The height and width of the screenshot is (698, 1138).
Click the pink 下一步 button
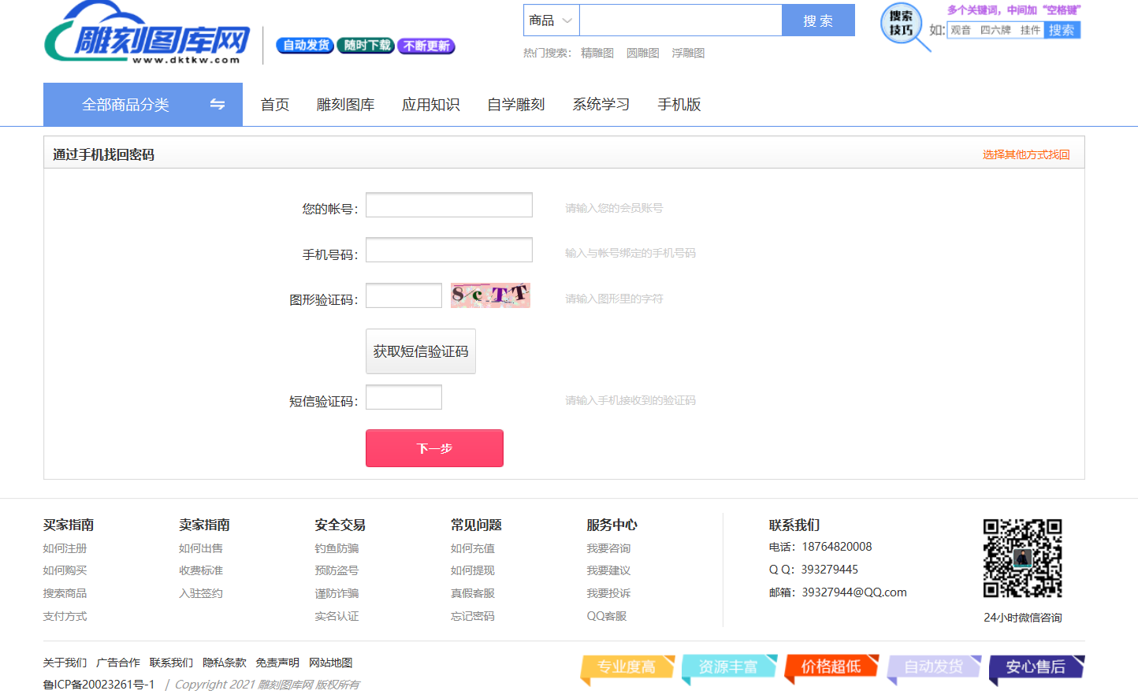tap(434, 448)
